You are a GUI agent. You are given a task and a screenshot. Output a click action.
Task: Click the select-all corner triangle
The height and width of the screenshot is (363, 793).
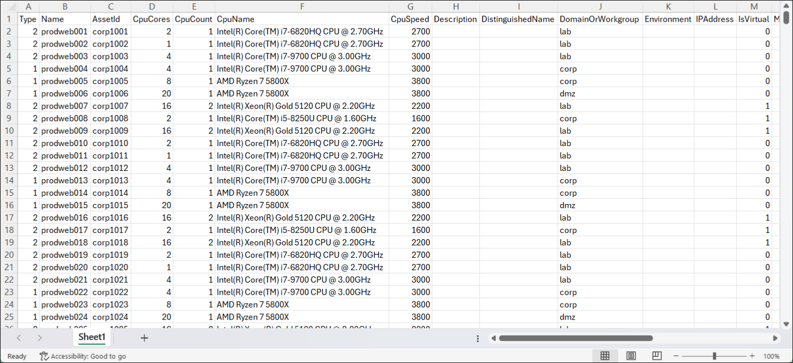(9, 6)
